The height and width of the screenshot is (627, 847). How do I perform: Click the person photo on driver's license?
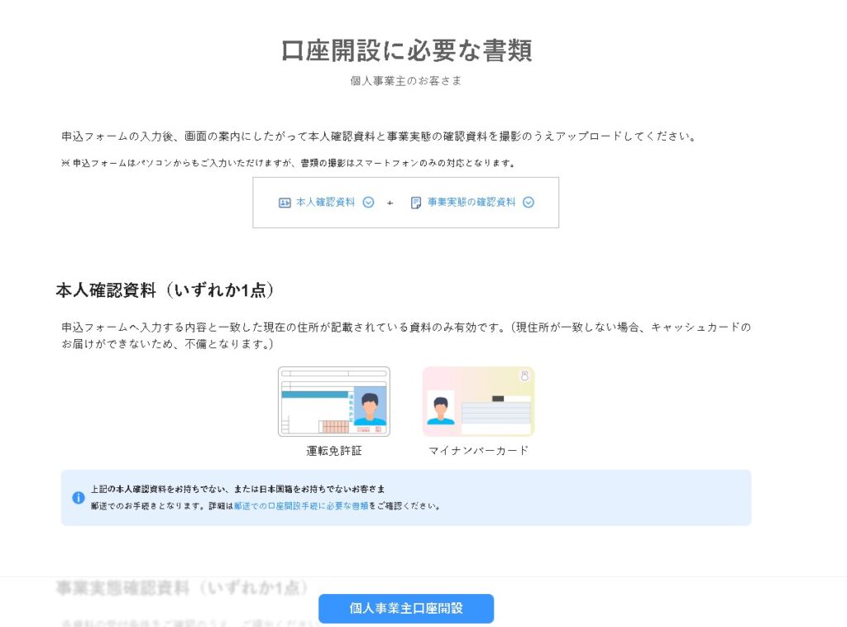pos(370,405)
